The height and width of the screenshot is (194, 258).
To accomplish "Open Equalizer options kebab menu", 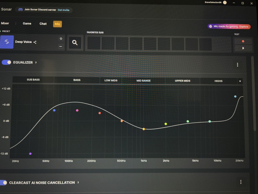I will tap(237, 65).
